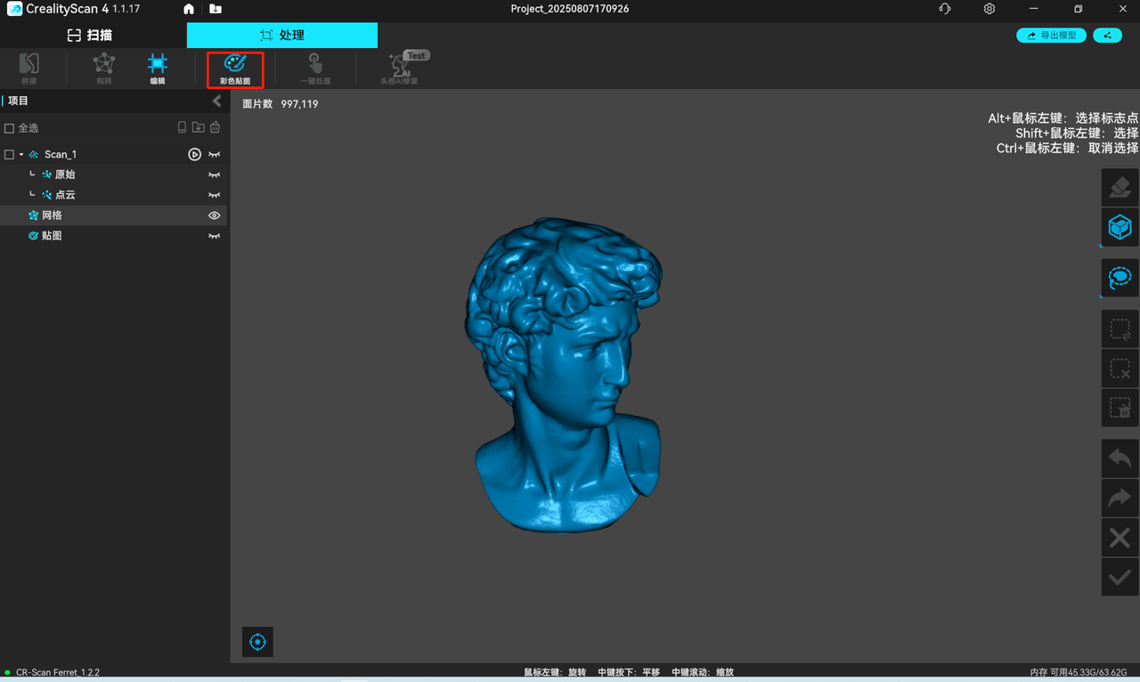Check the Scan_1 checkbox
1140x682 pixels.
[x=10, y=154]
